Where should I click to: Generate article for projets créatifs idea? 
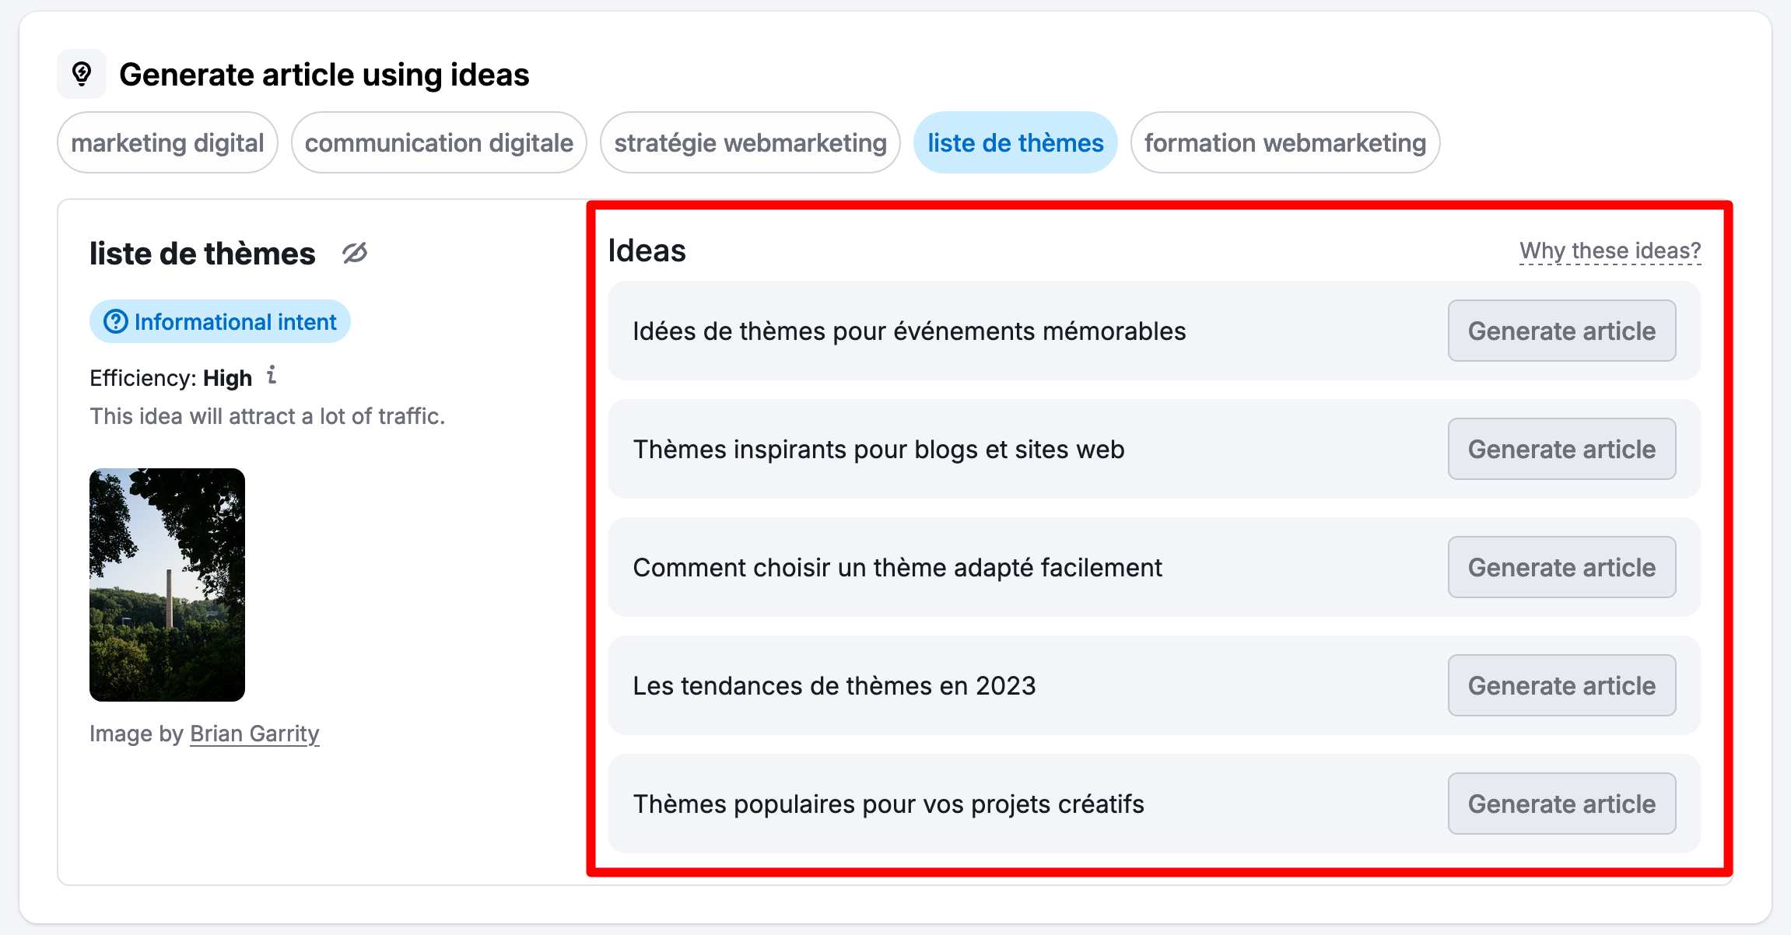point(1561,804)
